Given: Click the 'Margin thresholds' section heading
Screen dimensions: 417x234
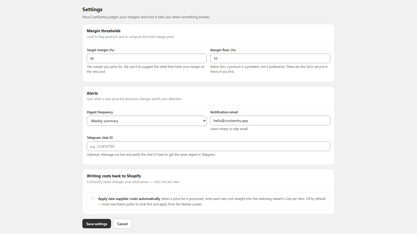Looking at the screenshot, I should [x=103, y=31].
